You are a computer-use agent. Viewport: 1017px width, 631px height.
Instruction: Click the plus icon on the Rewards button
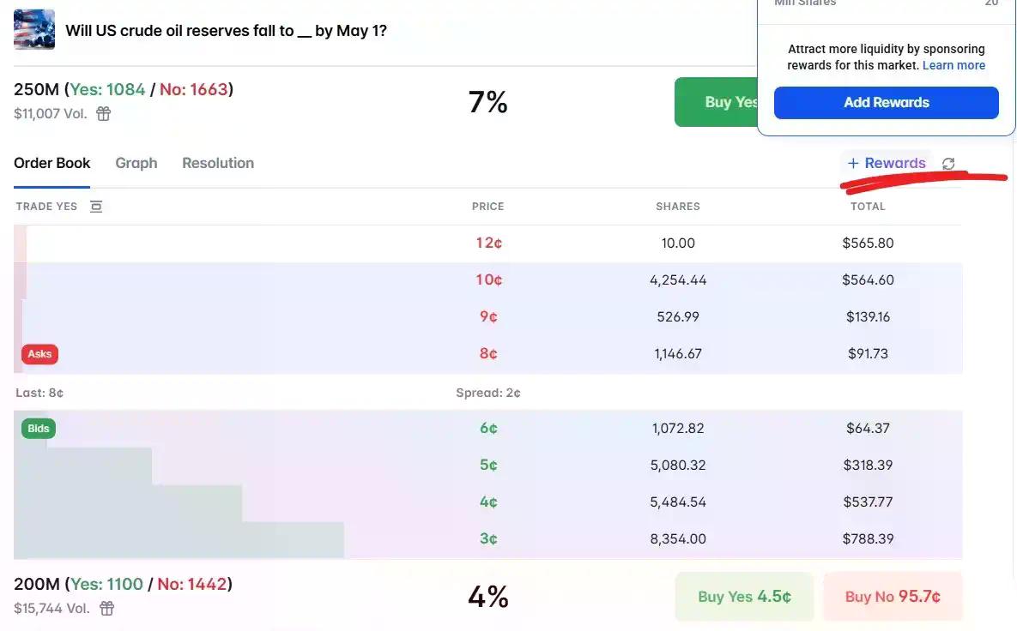(x=852, y=163)
